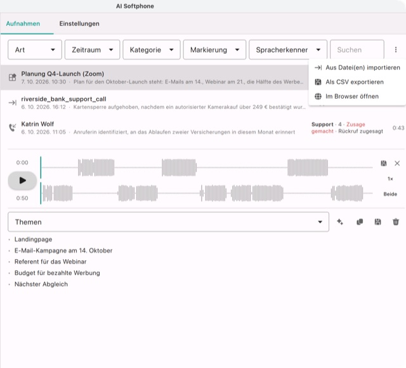
Task: Close the audio player with the X
Action: click(397, 163)
